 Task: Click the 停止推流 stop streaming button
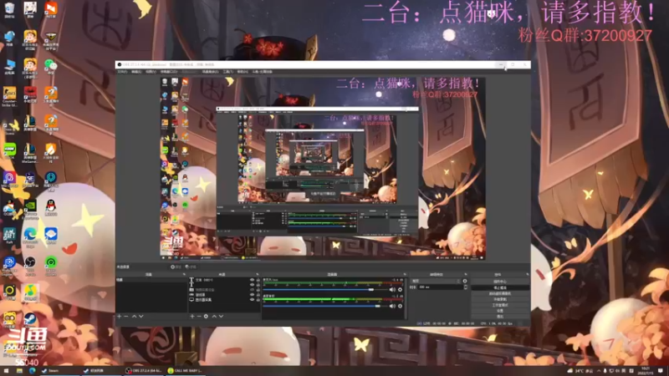[x=500, y=287]
